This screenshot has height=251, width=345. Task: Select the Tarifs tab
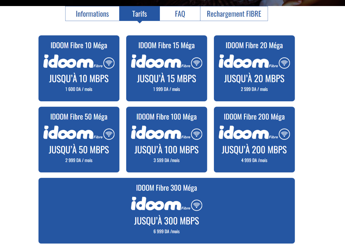coord(139,14)
